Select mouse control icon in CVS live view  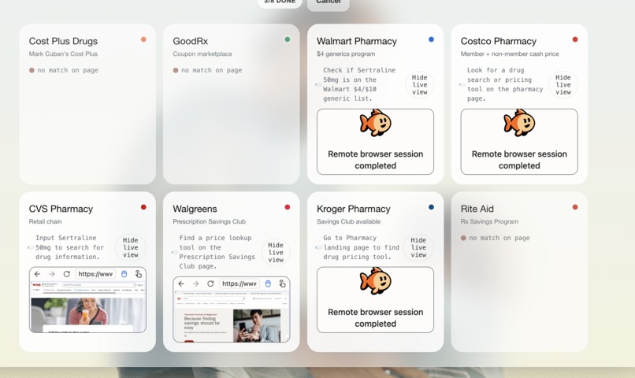124,274
